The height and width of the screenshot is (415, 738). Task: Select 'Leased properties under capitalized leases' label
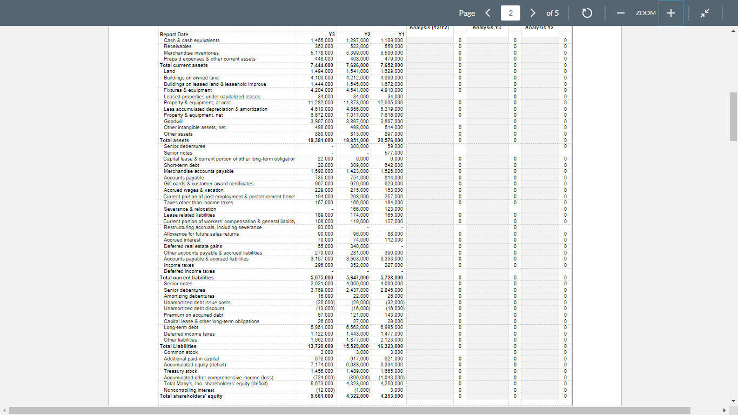coord(212,97)
